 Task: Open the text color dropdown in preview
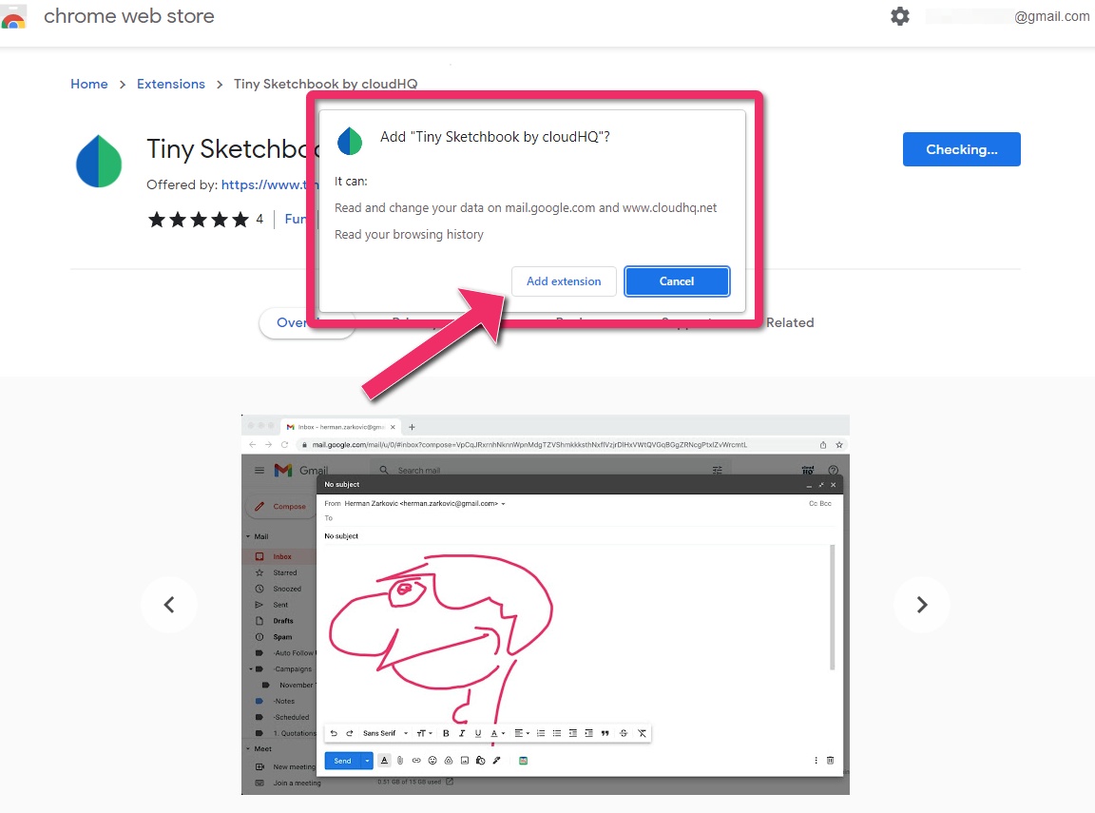point(497,733)
